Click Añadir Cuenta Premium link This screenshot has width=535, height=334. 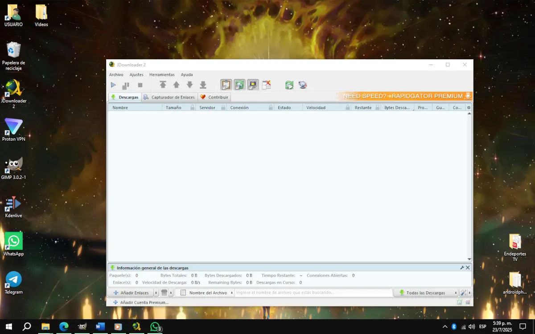point(144,302)
